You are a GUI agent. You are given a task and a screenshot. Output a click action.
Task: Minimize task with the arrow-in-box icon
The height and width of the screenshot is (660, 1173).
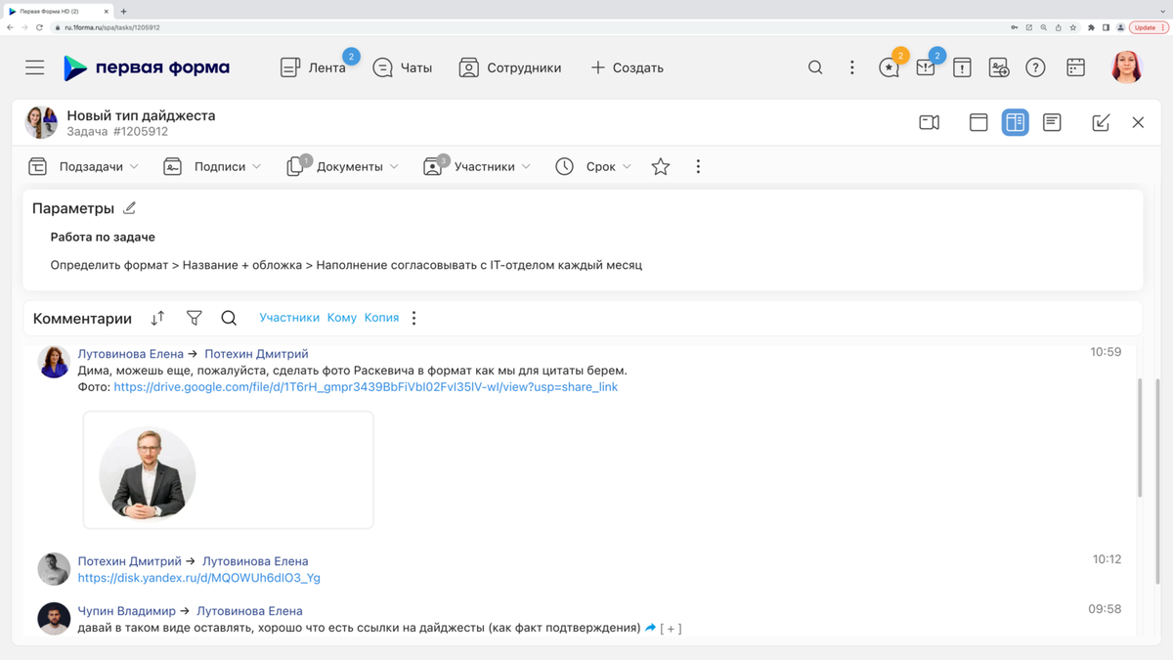[1101, 122]
